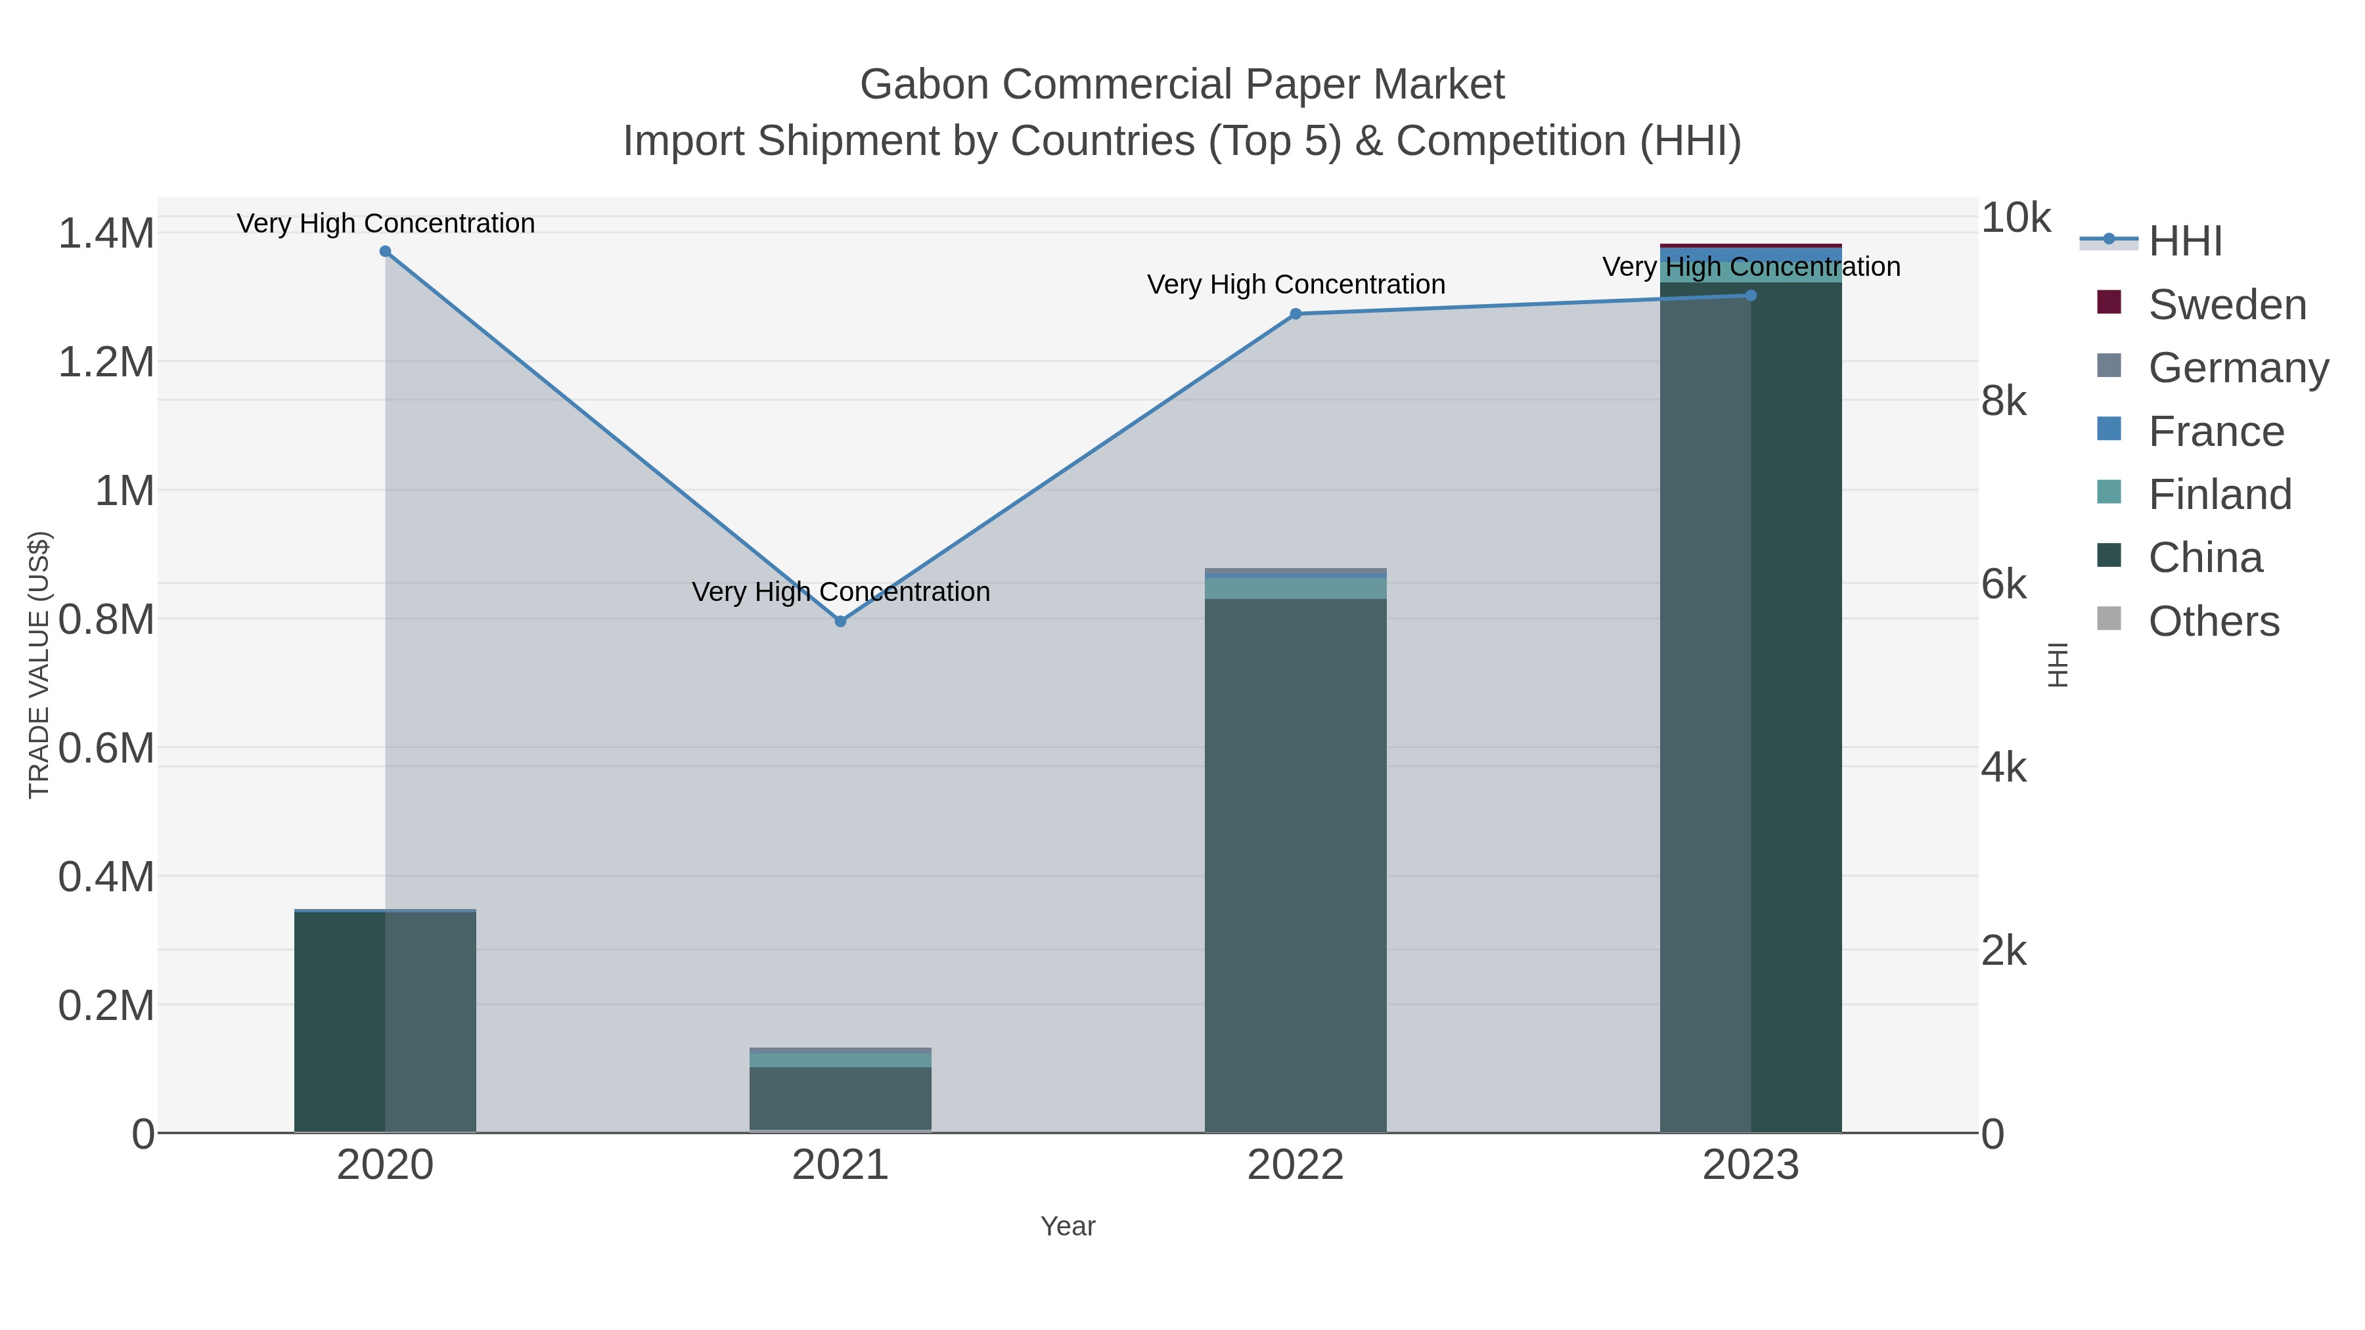Toggle the China legend entry
The height and width of the screenshot is (1330, 2365).
point(2180,557)
